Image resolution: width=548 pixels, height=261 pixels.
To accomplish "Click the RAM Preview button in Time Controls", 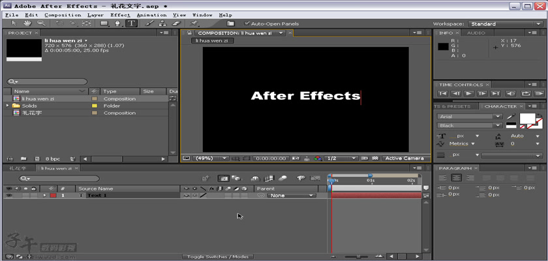I will tap(539, 93).
